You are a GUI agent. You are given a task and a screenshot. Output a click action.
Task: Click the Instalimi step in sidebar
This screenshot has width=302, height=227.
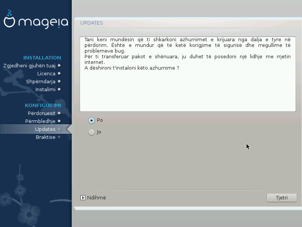click(x=45, y=89)
